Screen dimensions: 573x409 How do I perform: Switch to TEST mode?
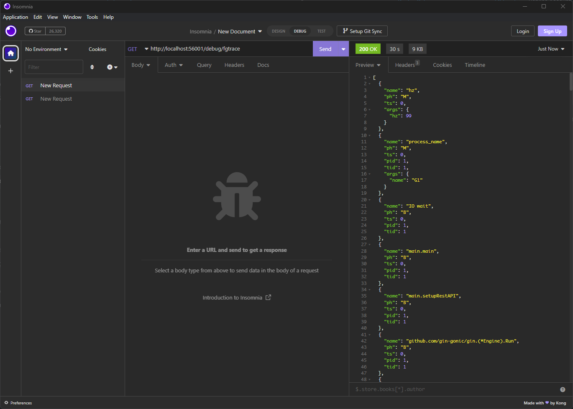[321, 31]
